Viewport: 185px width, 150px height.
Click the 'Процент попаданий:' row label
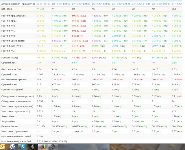[12, 90]
